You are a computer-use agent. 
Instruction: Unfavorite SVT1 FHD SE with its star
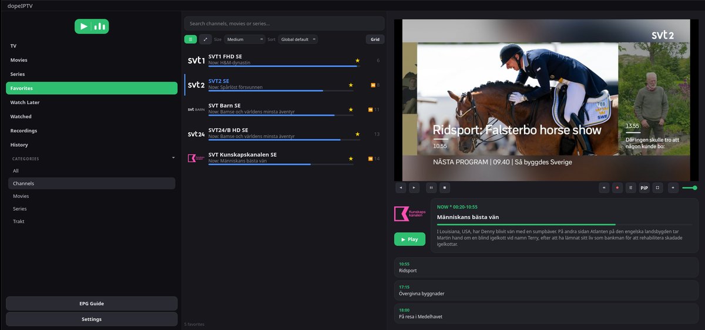(x=357, y=60)
